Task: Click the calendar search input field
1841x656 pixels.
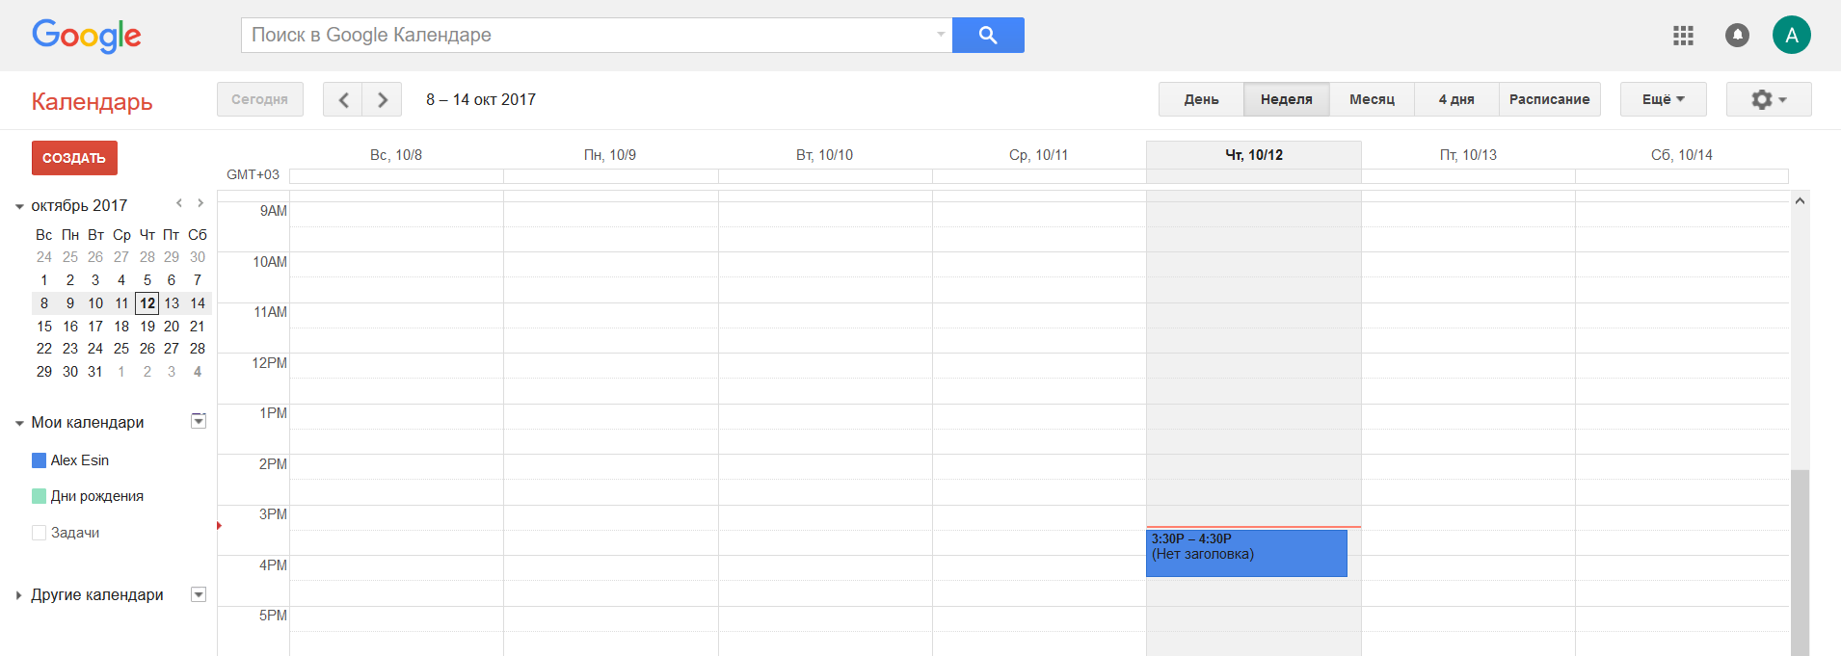Action: click(x=588, y=36)
